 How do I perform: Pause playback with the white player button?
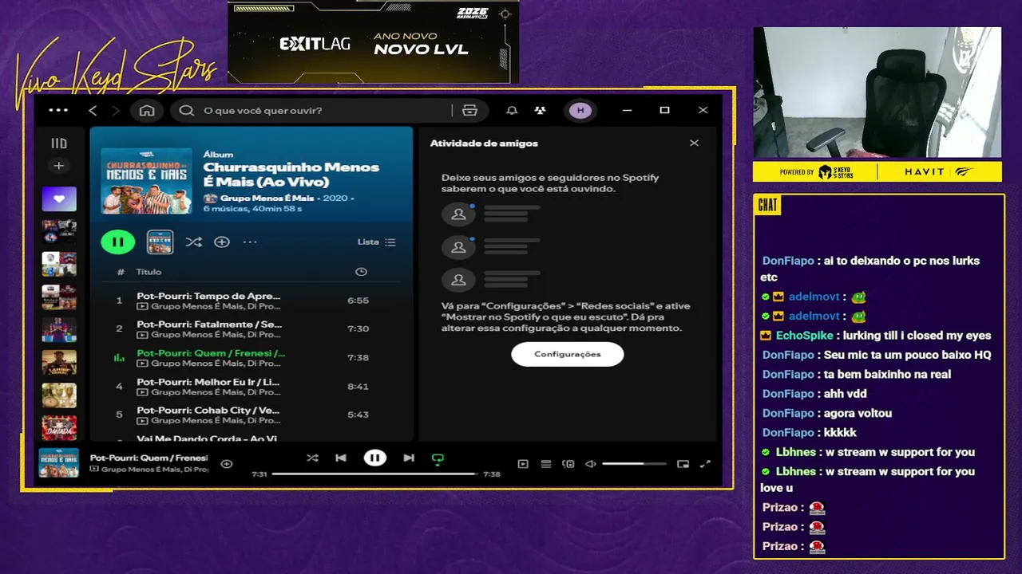pos(374,458)
